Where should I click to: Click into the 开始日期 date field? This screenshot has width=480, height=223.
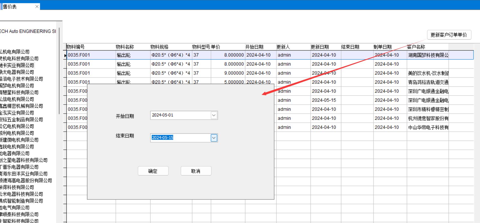click(181, 115)
